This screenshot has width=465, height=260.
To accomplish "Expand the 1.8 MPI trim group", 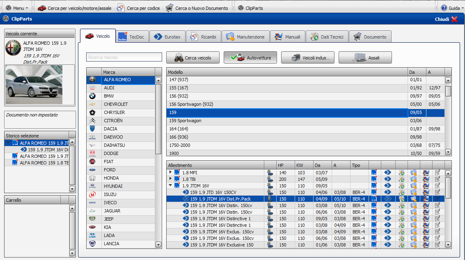I will coord(170,172).
